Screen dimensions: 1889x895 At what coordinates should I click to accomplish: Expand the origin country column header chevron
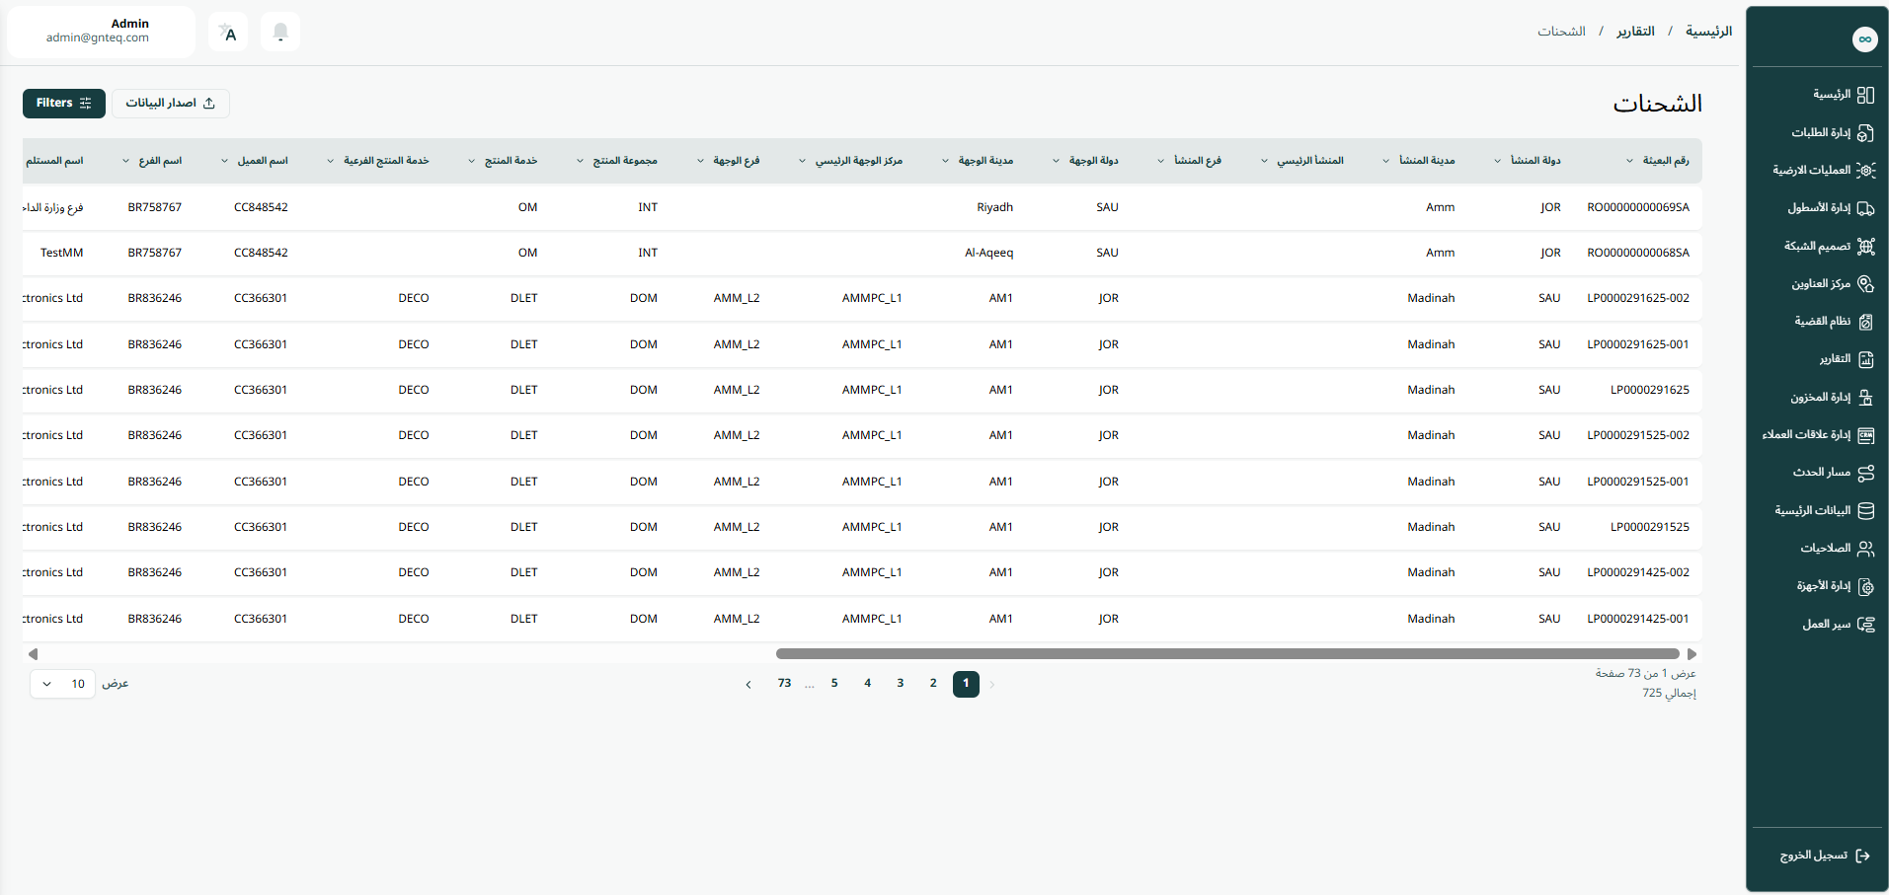point(1497,161)
